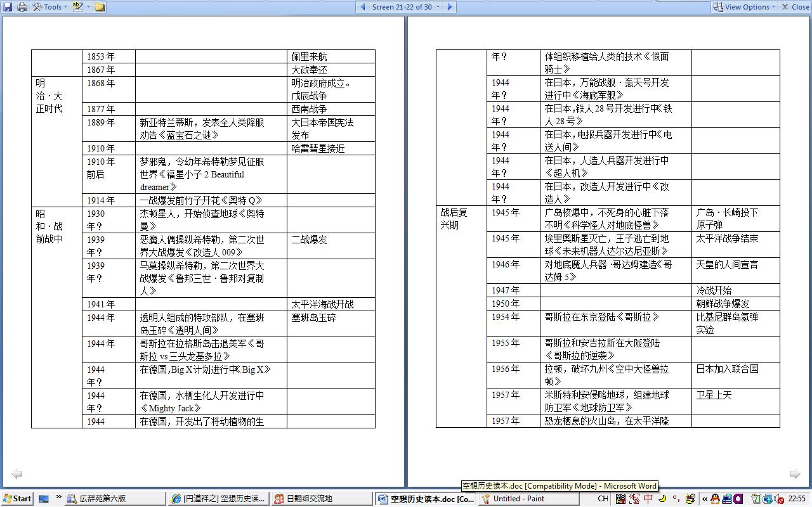Expand the highlight color dropdown arrow

point(88,7)
